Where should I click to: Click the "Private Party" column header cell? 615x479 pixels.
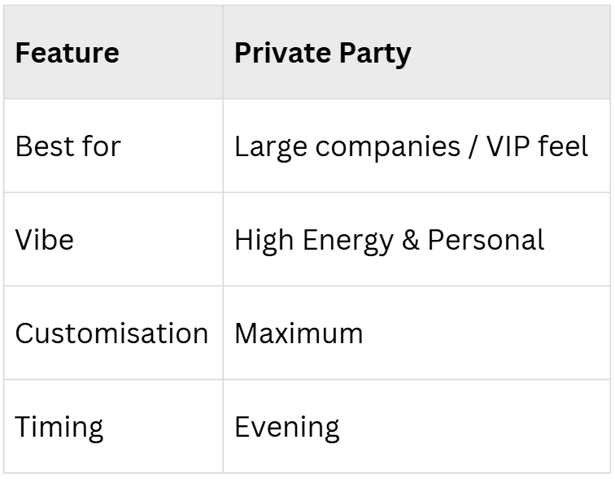322,54
